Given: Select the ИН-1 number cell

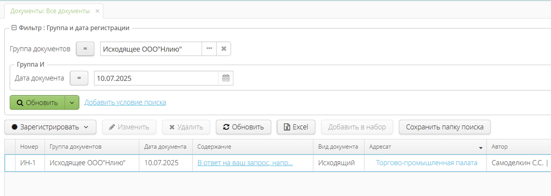Looking at the screenshot, I should 30,163.
